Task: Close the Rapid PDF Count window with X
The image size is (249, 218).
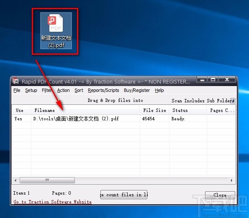Action: coord(227,79)
